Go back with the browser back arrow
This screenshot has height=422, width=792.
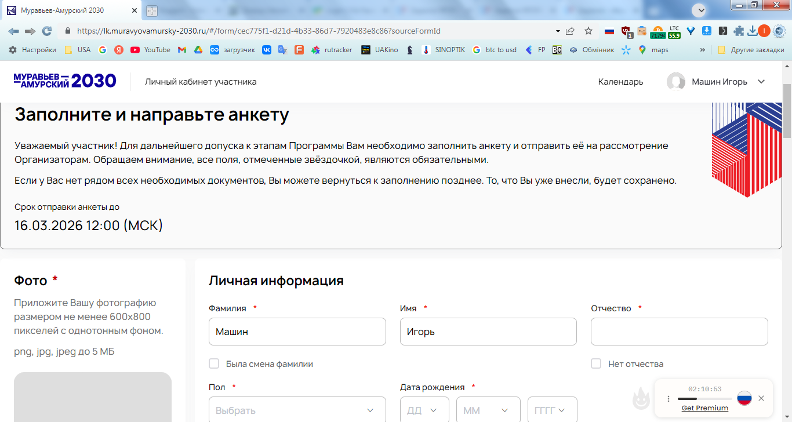13,31
